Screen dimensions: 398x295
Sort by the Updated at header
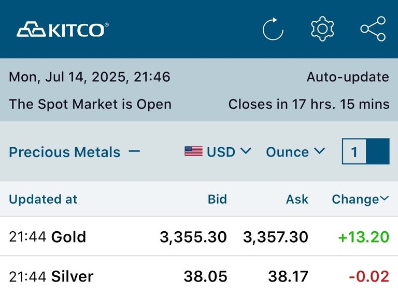coord(43,199)
